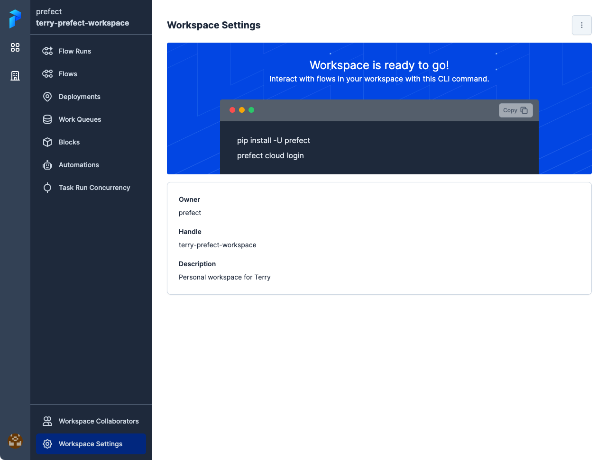Click the Handle value terry-prefect-workspace
The width and height of the screenshot is (607, 460).
[218, 245]
